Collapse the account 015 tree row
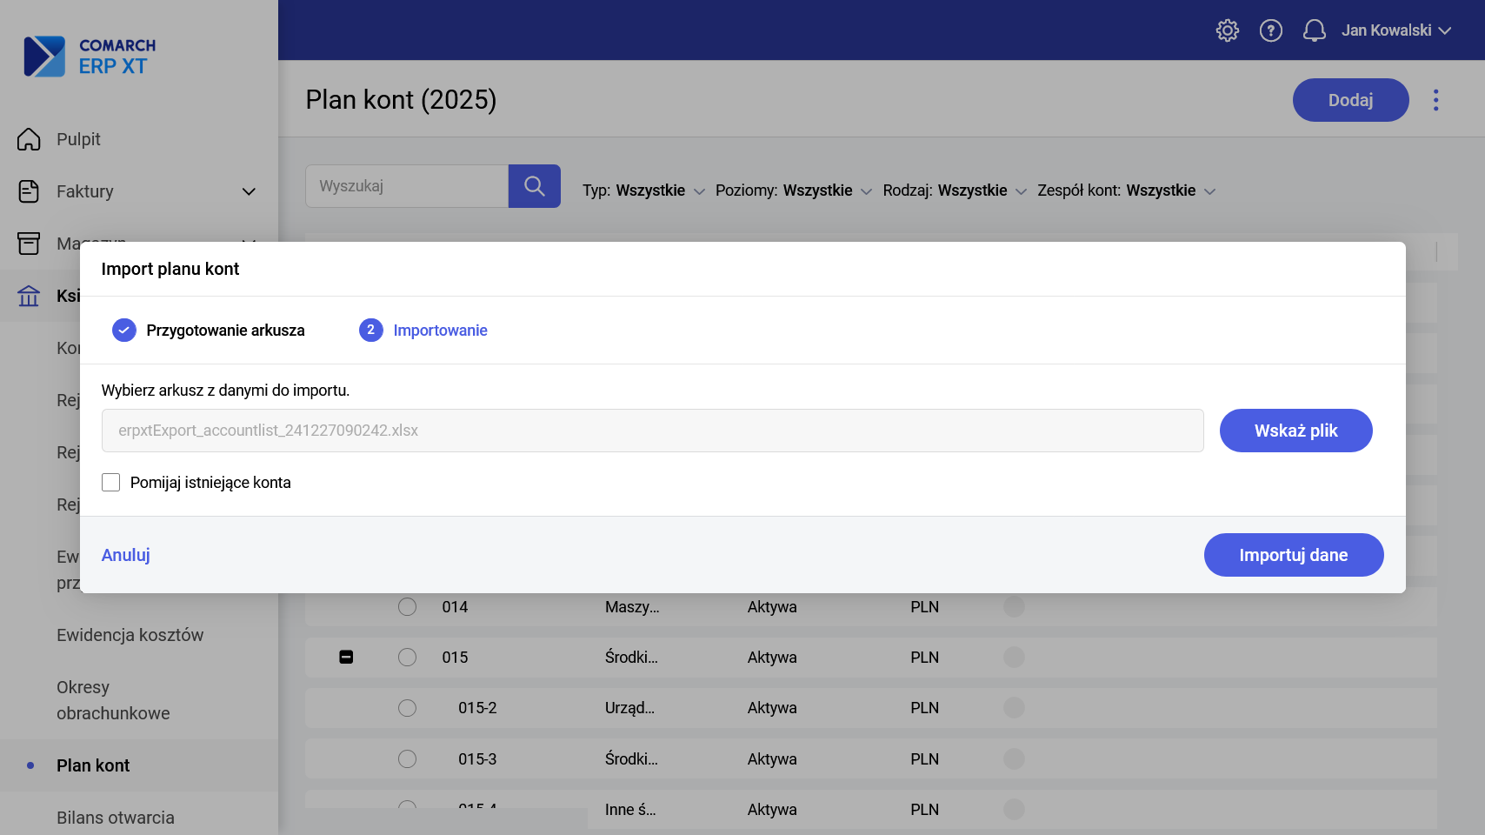 tap(346, 658)
